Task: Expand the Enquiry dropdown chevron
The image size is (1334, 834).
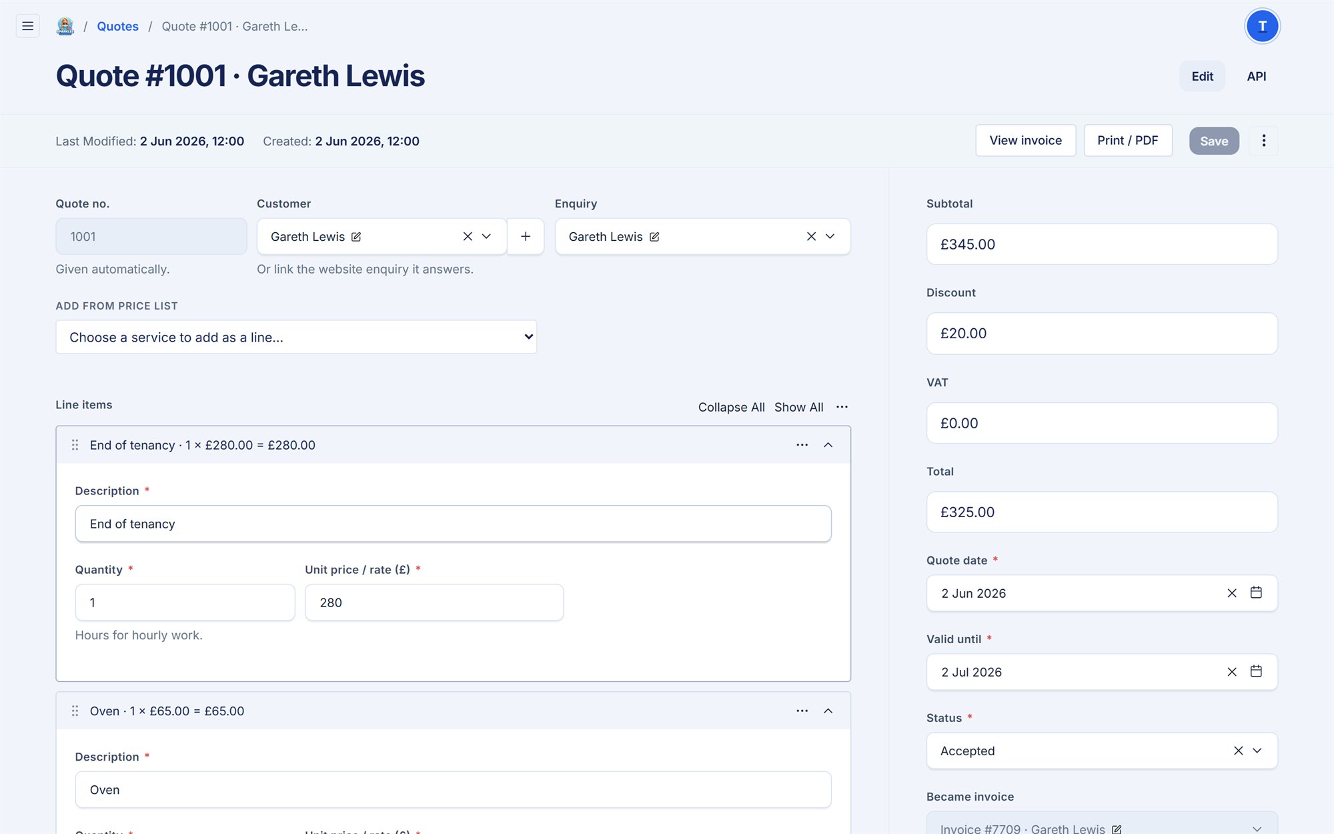Action: point(830,236)
